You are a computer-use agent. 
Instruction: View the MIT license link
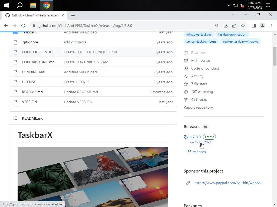(x=200, y=61)
